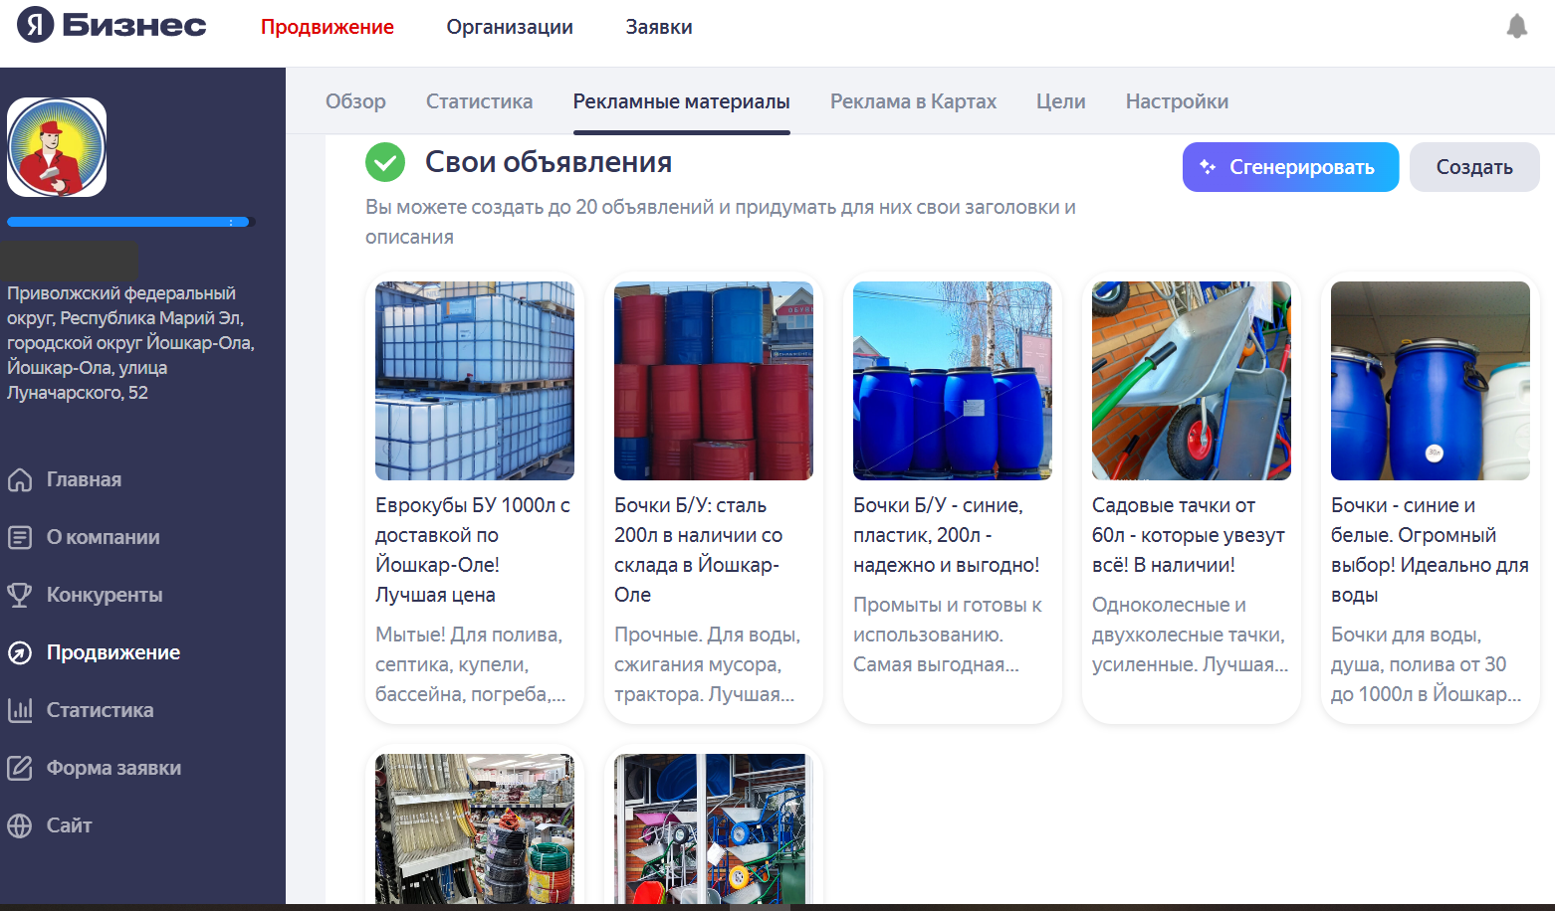Open Заявки in the top menu
1555x911 pixels.
tap(659, 27)
